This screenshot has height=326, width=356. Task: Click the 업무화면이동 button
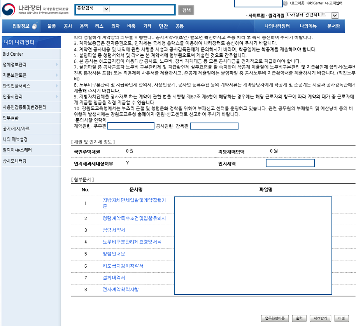pyautogui.click(x=275, y=318)
